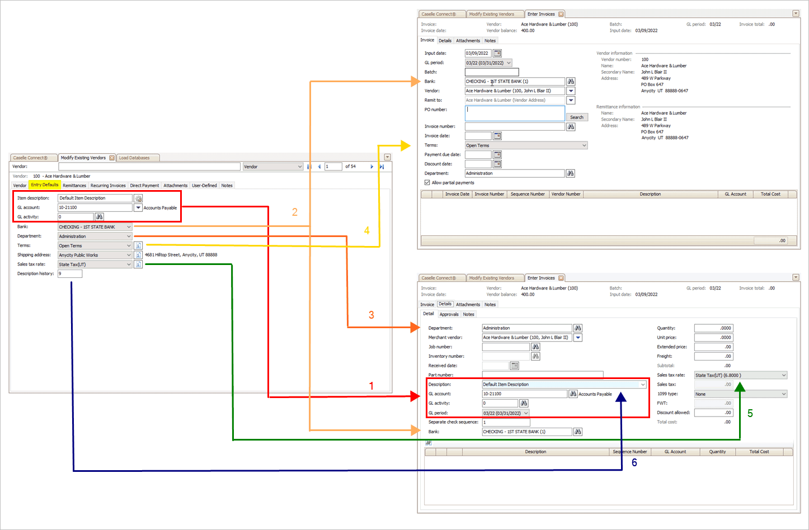Expand the Terms dropdown on invoice form
Viewport: 809px width, 530px height.
[584, 145]
